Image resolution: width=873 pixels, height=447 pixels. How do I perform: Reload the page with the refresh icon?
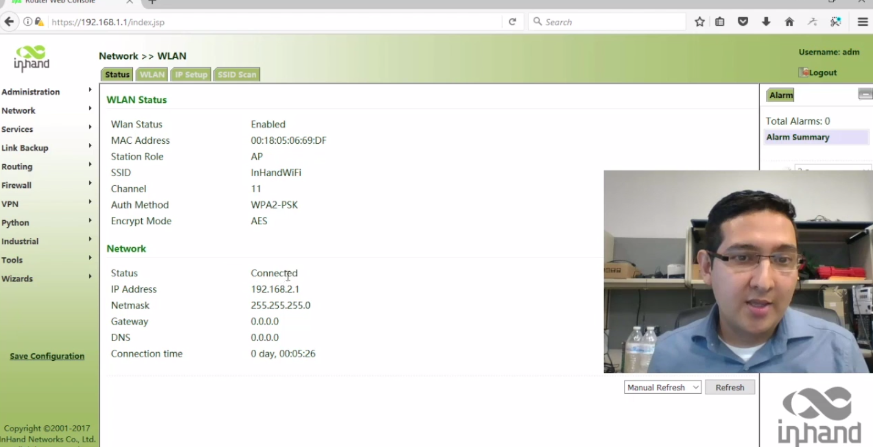point(512,22)
